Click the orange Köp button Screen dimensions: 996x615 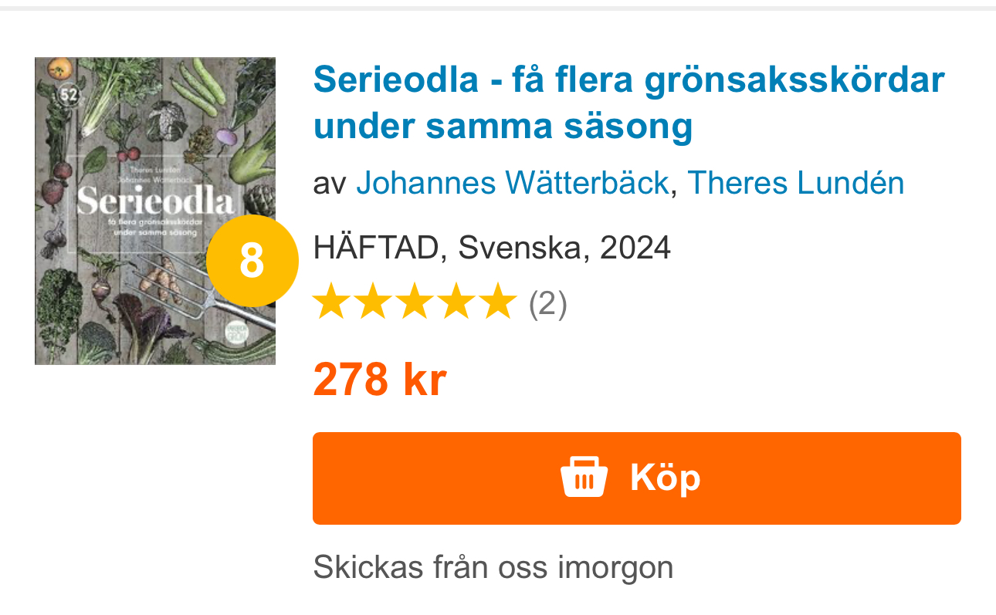click(x=636, y=477)
